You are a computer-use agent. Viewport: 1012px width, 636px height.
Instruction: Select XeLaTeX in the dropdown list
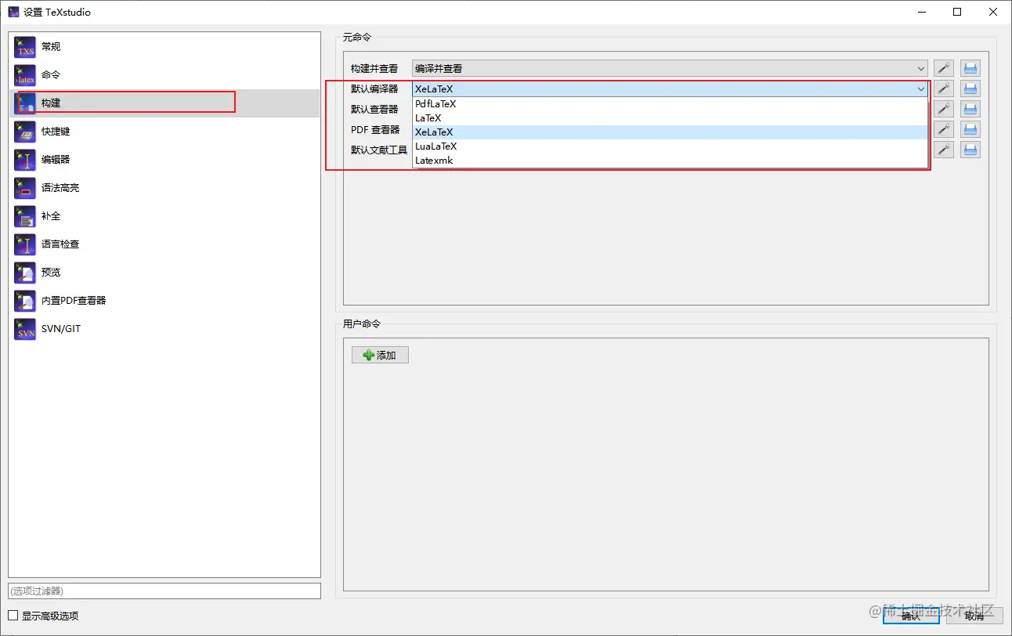(670, 132)
